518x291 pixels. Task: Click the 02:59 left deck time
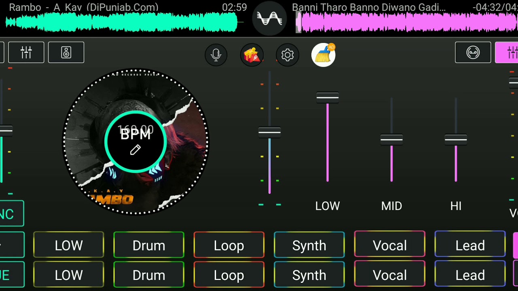click(234, 7)
